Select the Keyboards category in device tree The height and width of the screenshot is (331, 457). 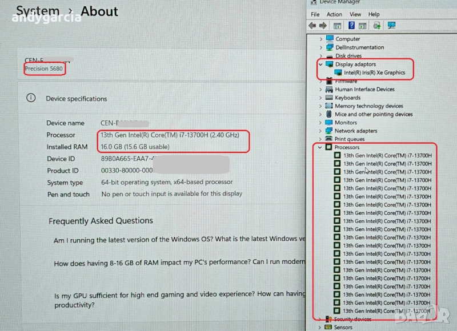click(x=347, y=98)
